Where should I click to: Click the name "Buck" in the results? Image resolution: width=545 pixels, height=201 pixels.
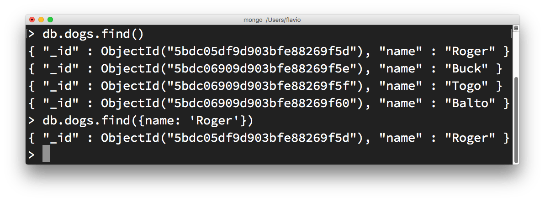tap(463, 69)
